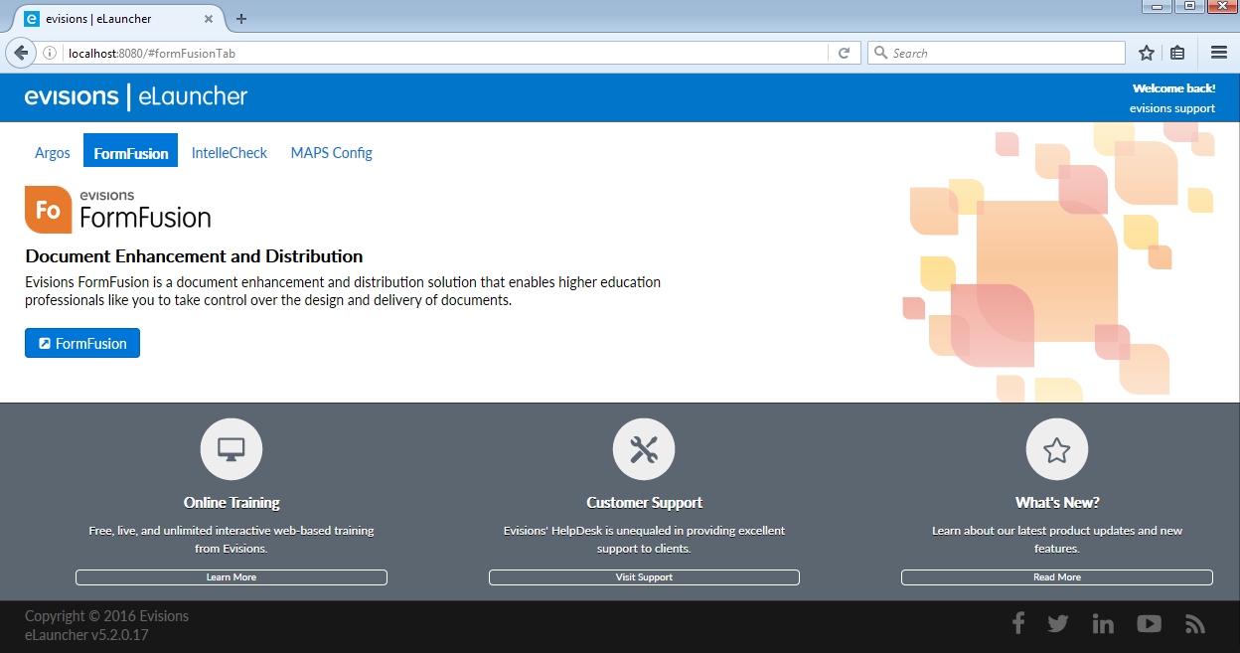Click the Document Enhancement and Distribution heading

[194, 256]
